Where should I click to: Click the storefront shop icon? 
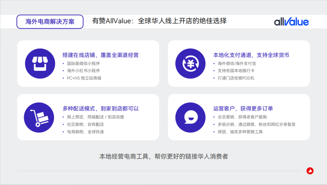tap(40, 64)
